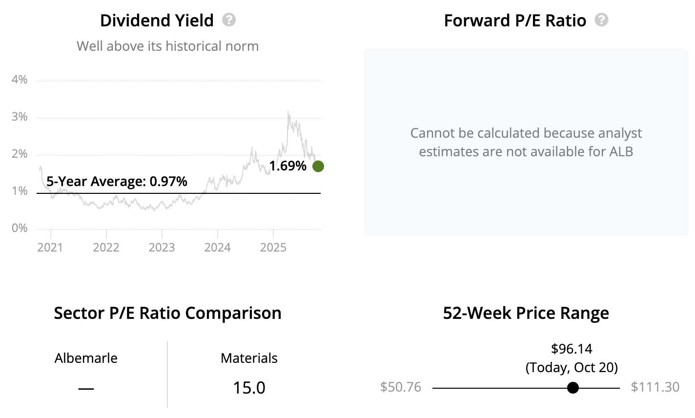Image resolution: width=695 pixels, height=418 pixels.
Task: Select the 2023 x-axis label
Action: [x=162, y=247]
